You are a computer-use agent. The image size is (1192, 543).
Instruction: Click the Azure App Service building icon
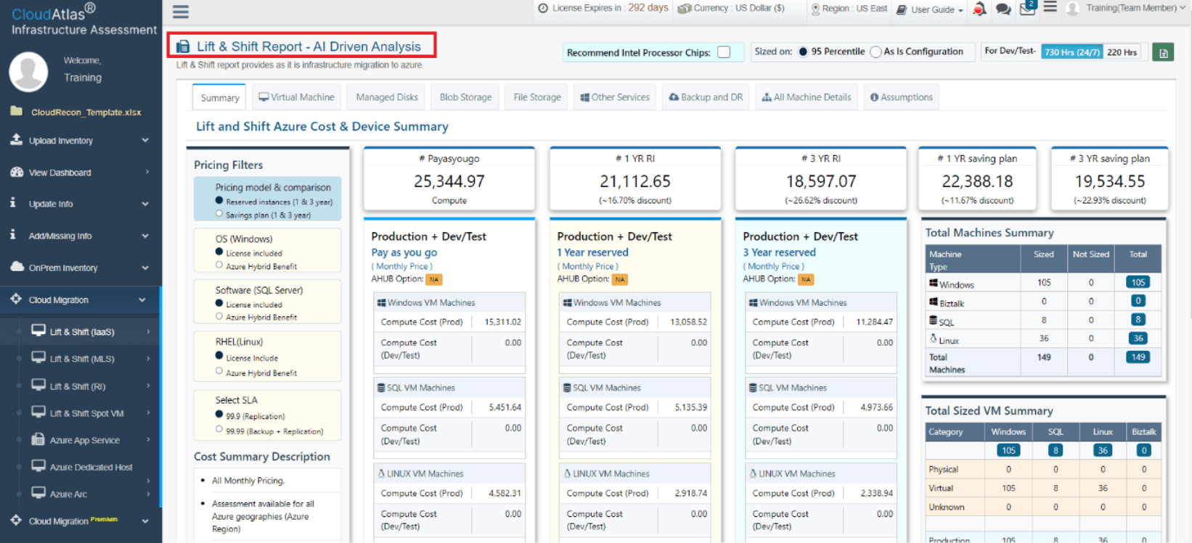click(38, 439)
